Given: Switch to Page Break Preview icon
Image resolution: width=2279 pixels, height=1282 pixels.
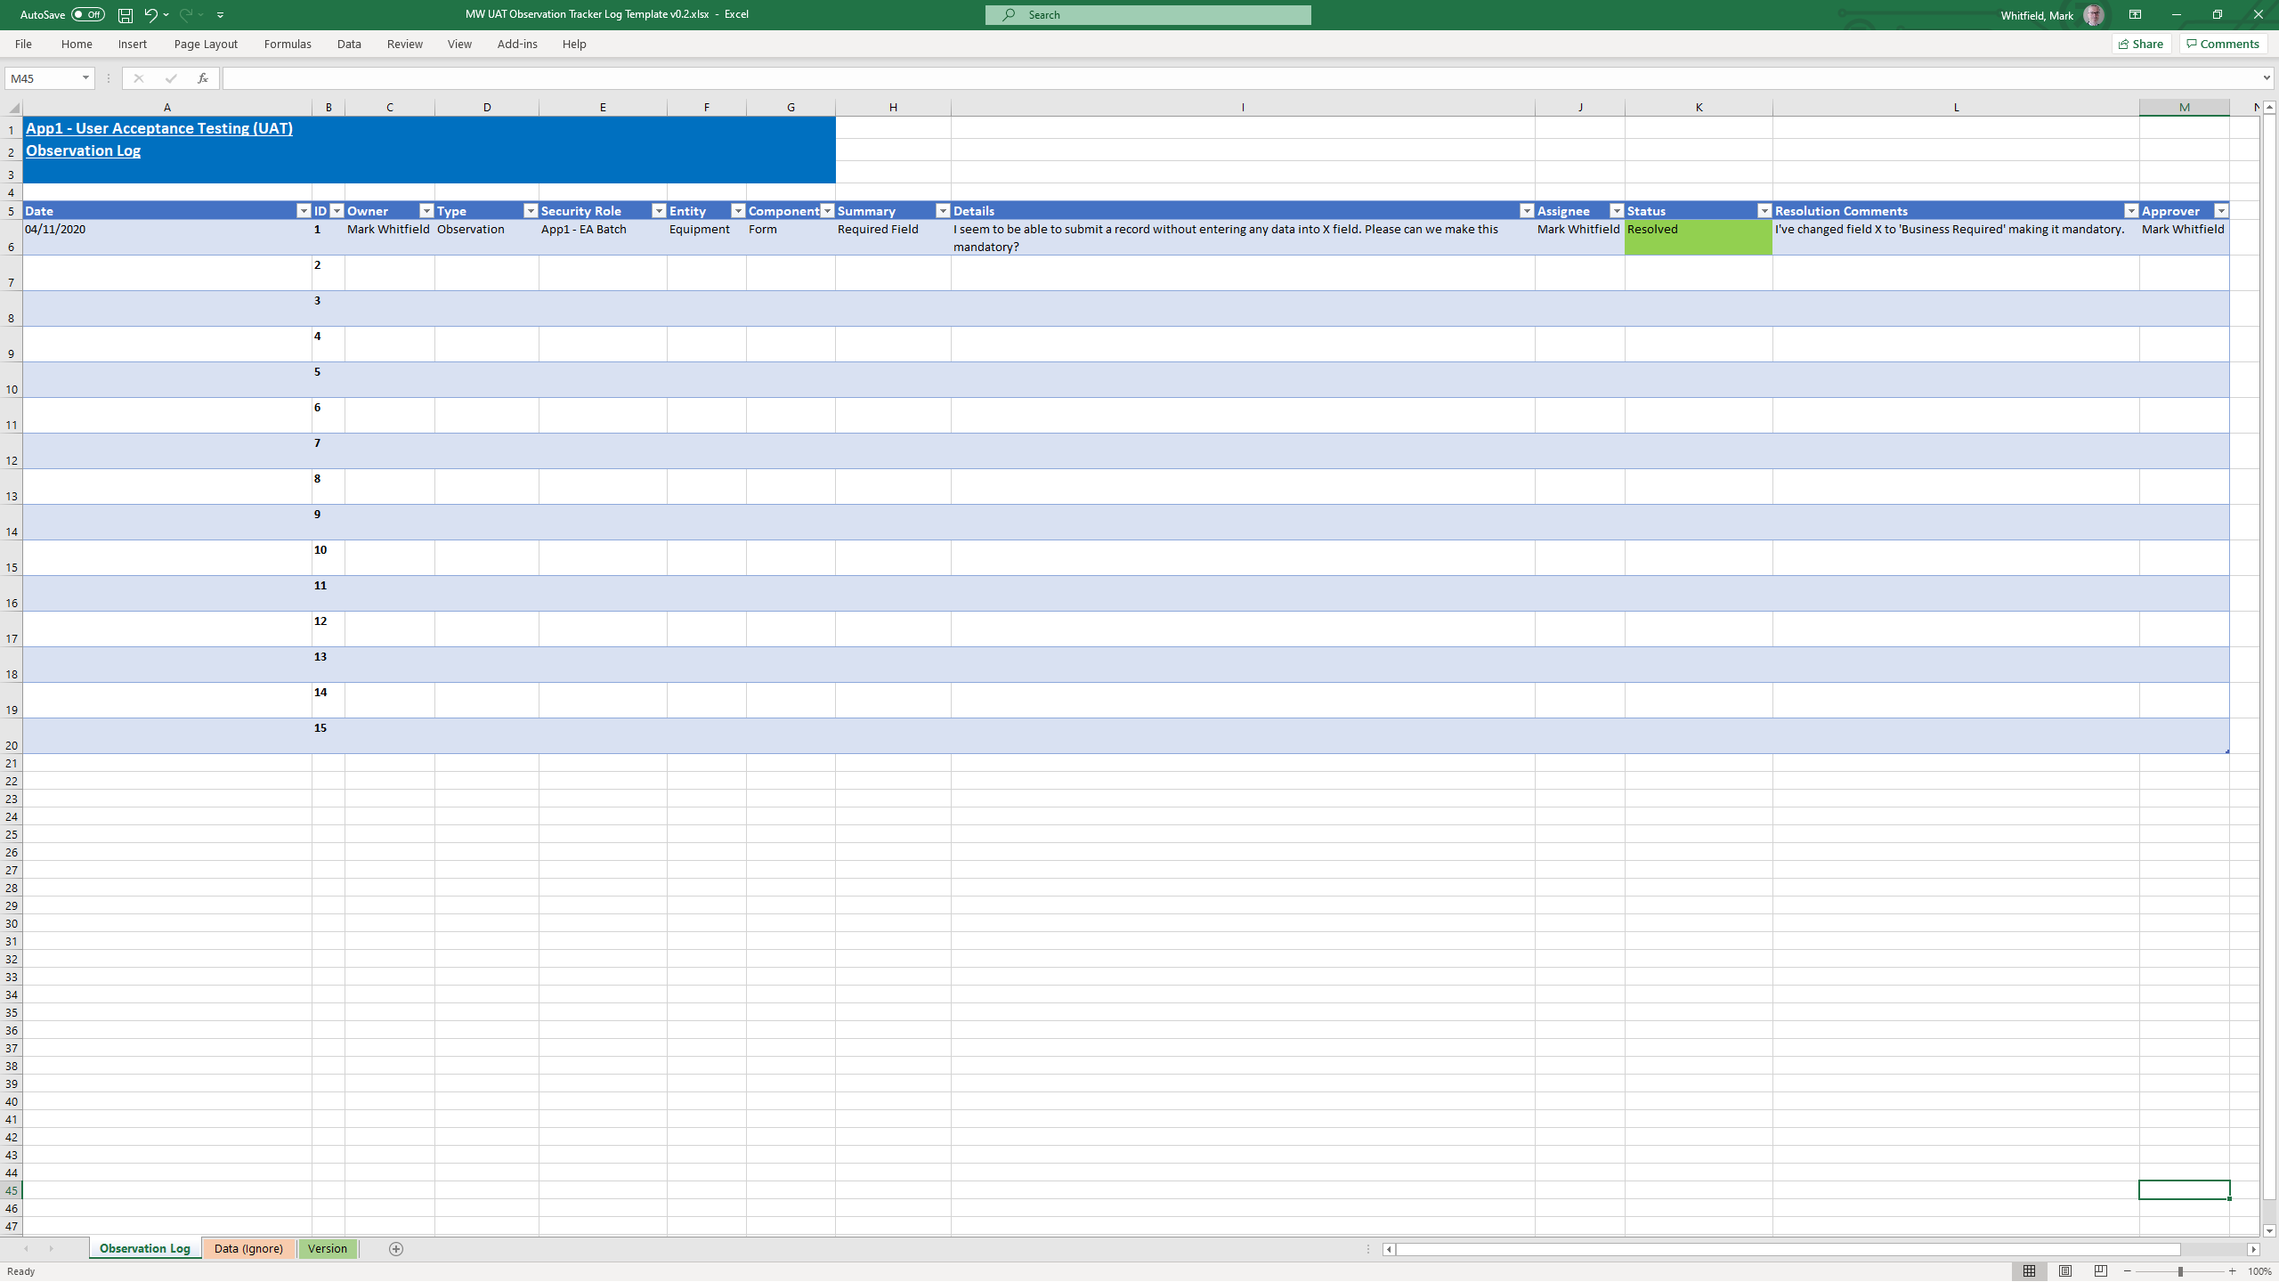Looking at the screenshot, I should click(2101, 1271).
